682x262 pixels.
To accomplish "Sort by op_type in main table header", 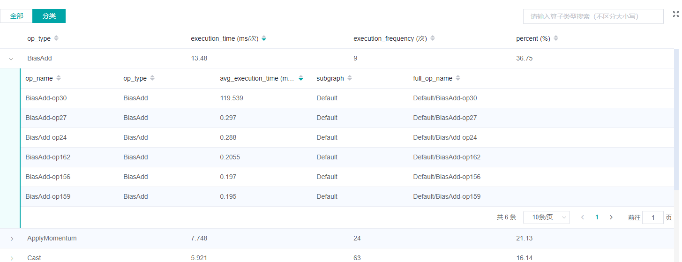I will (56, 38).
